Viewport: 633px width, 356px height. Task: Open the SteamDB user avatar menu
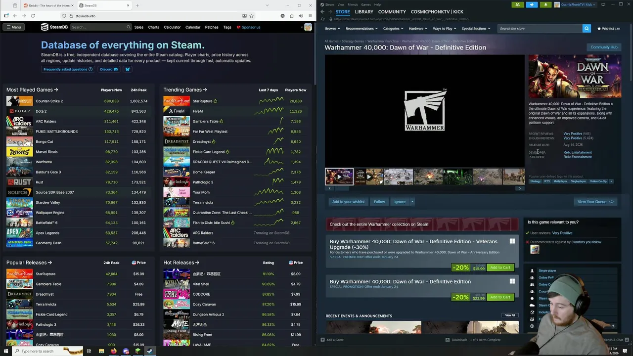click(x=308, y=27)
